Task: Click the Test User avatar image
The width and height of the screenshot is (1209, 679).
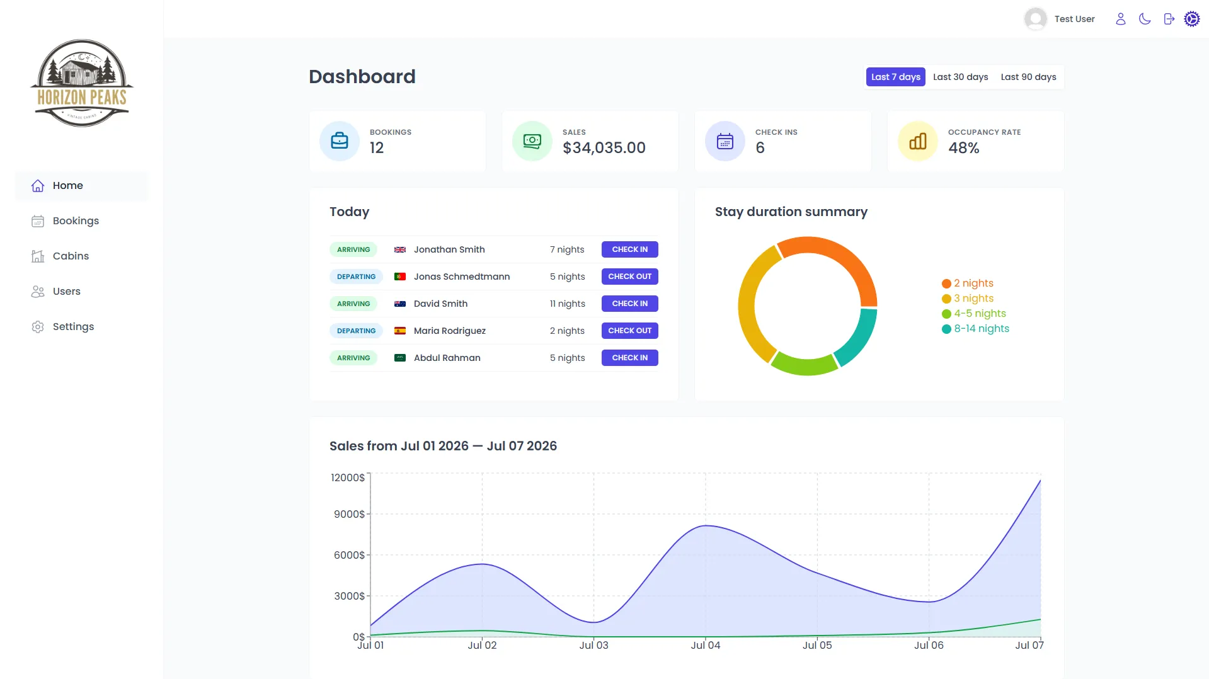Action: coord(1036,19)
